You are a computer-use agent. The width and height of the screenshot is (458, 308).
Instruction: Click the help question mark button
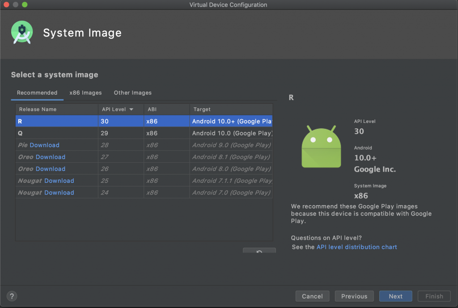click(12, 296)
